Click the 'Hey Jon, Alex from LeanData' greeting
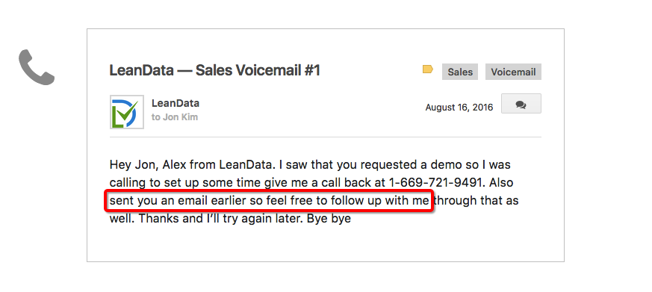 (x=191, y=165)
